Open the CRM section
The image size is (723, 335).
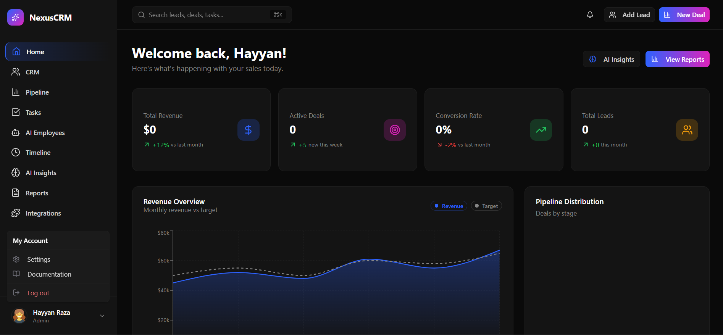pyautogui.click(x=58, y=72)
